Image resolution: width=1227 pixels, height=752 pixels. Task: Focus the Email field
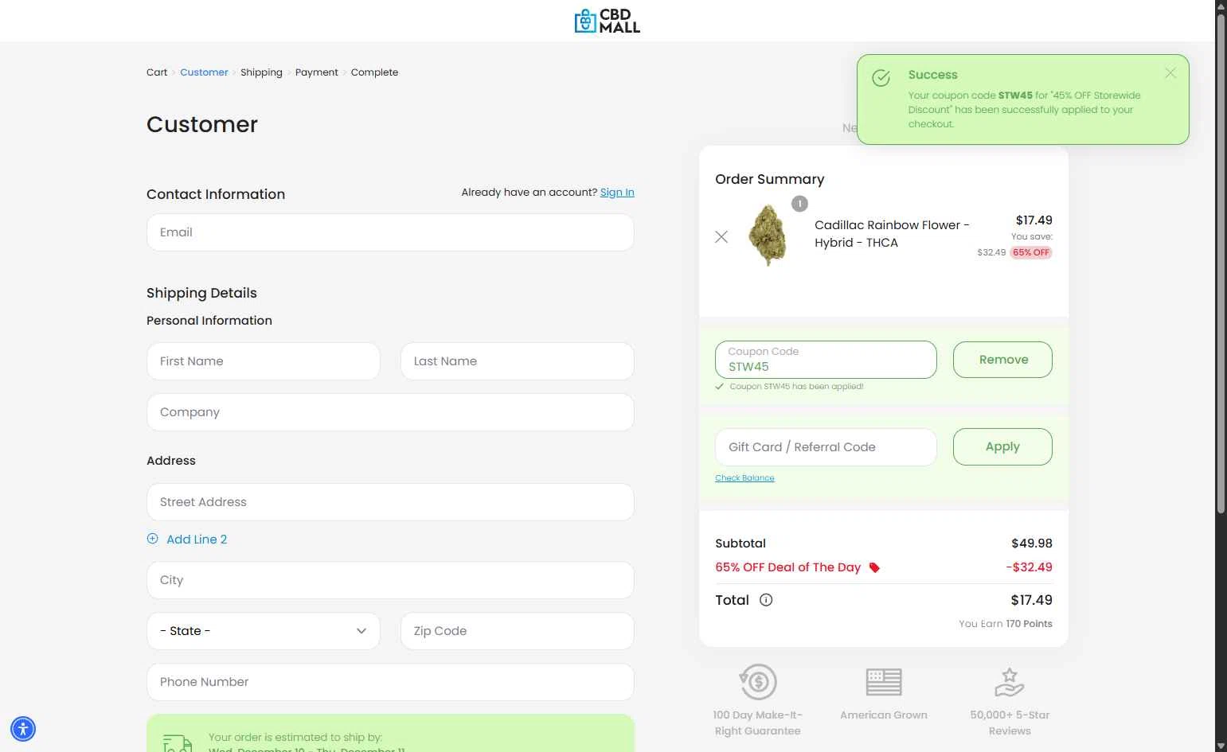tap(390, 232)
